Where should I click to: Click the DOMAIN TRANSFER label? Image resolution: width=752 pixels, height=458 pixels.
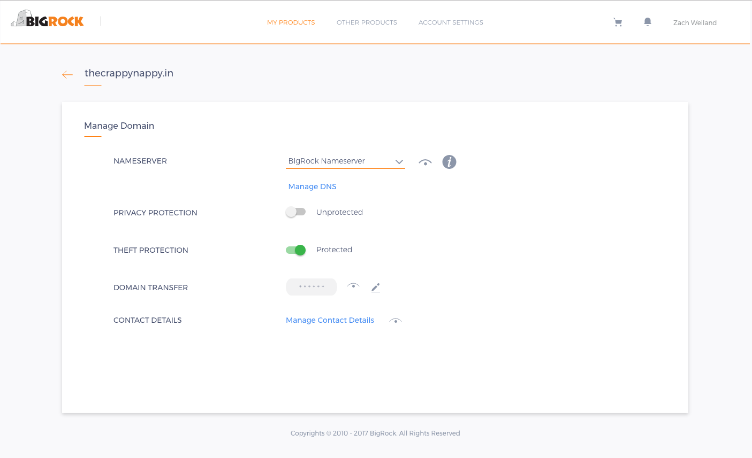pos(150,288)
